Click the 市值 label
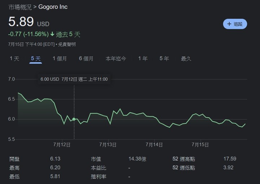This screenshot has height=184, width=260. (96, 159)
